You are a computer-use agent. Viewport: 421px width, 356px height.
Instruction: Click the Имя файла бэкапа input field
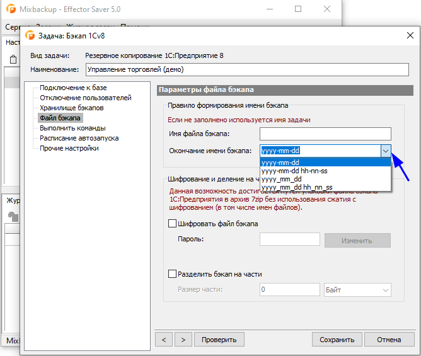click(325, 134)
